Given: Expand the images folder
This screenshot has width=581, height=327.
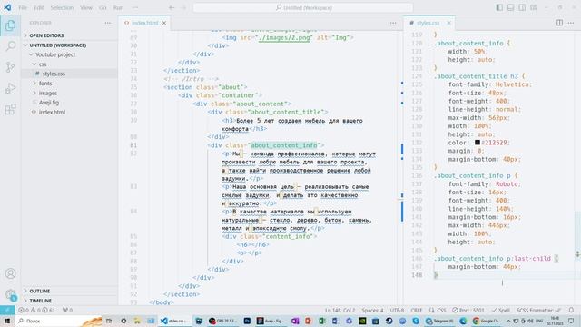Looking at the screenshot, I should pyautogui.click(x=69, y=93).
